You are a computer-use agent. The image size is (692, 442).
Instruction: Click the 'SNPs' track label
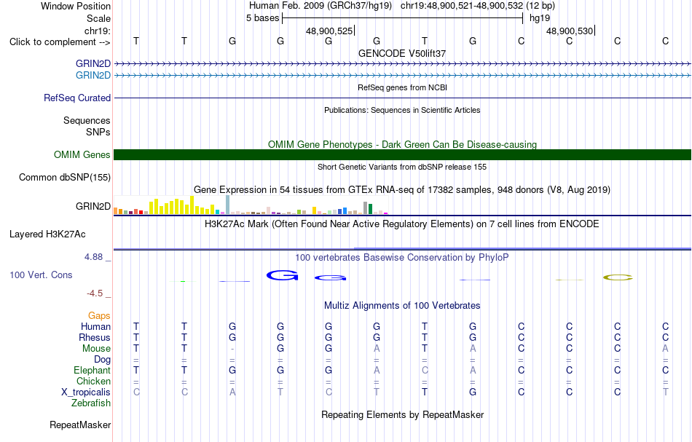pyautogui.click(x=98, y=132)
